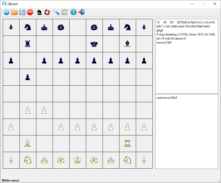Open the blue info icon
221x183 pixels.
(x=74, y=12)
